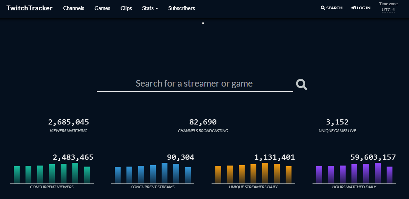Screen dimensions: 409x199
Task: Focus the streamer or game search field
Action: [x=195, y=84]
